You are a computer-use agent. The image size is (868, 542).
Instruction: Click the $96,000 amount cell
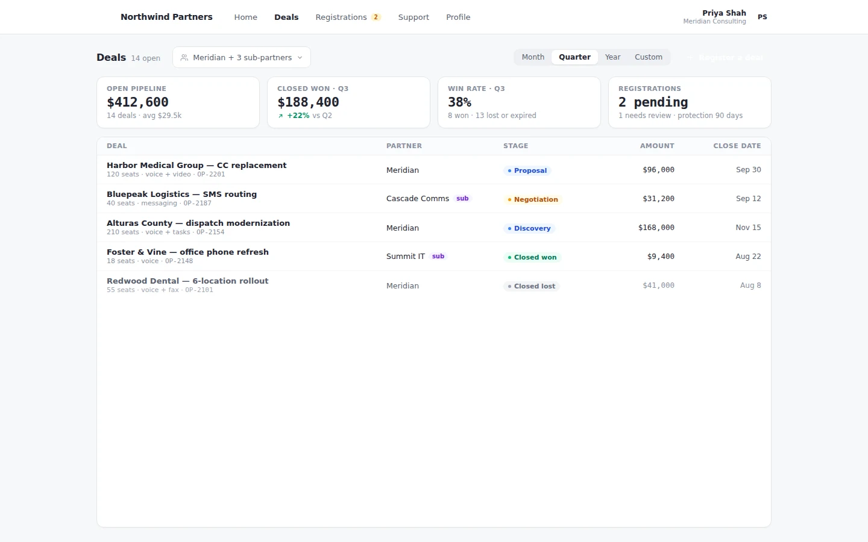[658, 170]
